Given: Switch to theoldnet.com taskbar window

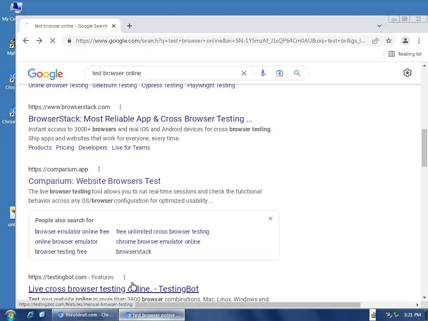Looking at the screenshot, I should pyautogui.click(x=84, y=315).
